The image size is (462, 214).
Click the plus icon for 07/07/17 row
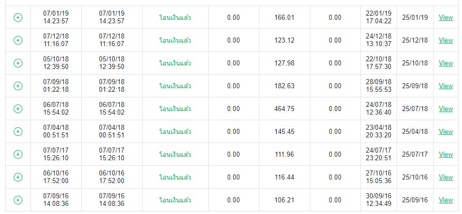pos(18,154)
